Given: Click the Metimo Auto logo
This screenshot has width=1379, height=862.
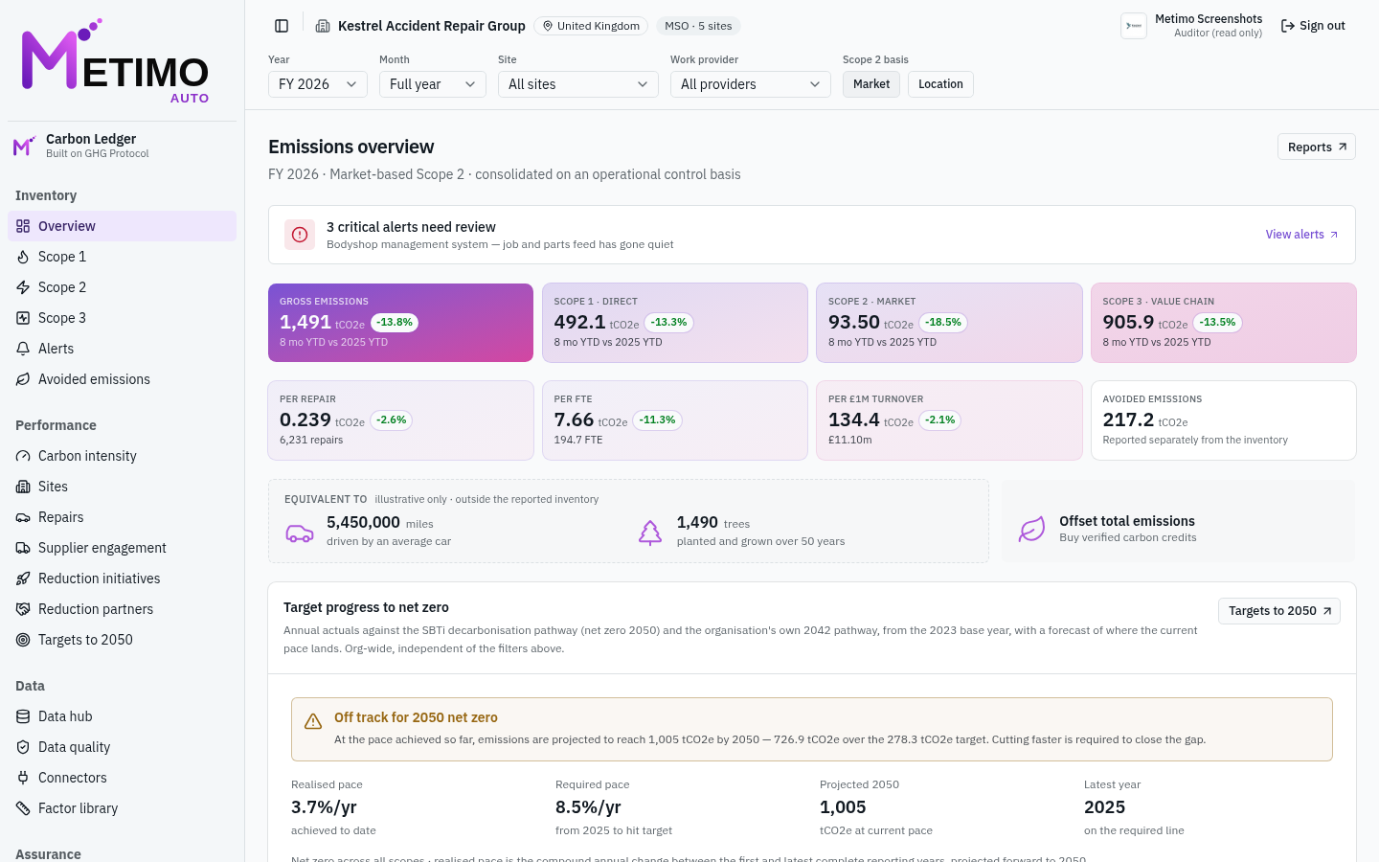Looking at the screenshot, I should pos(115,61).
